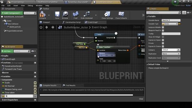The image size is (192, 108).
Task: Open the Asset menu
Action: point(16,5)
